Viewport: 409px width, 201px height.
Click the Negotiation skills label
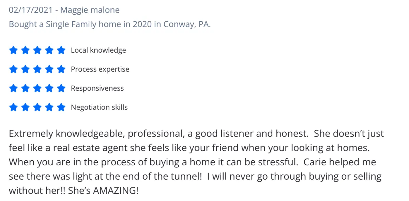[99, 107]
